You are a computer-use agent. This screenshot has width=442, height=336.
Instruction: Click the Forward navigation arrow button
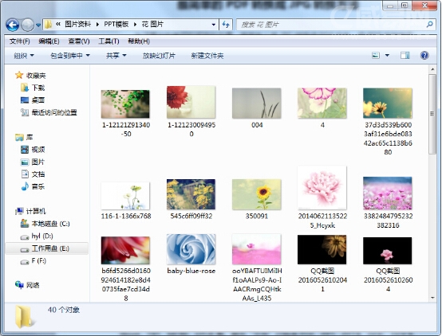tap(28, 25)
